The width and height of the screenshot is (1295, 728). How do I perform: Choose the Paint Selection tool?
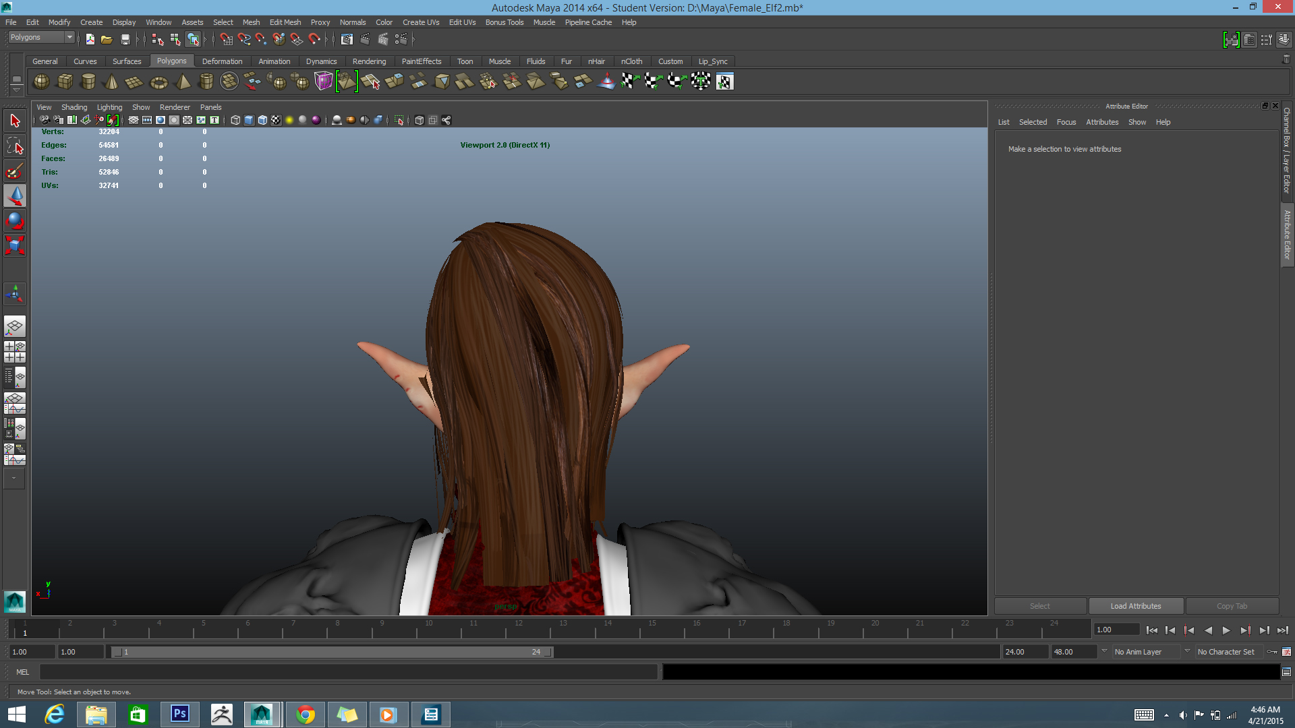pos(15,171)
